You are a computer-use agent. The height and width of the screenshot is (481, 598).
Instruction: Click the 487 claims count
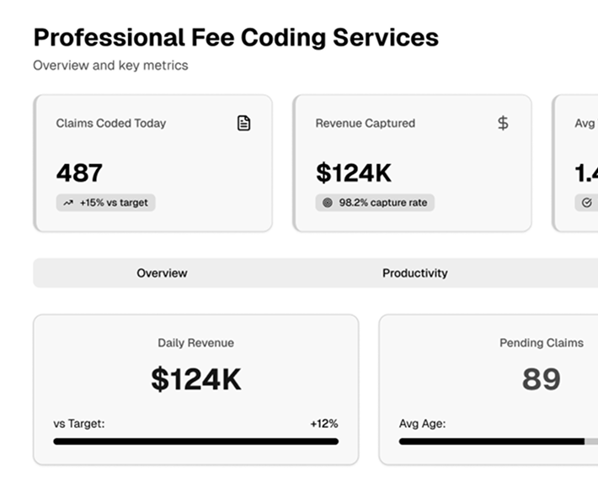coord(79,173)
